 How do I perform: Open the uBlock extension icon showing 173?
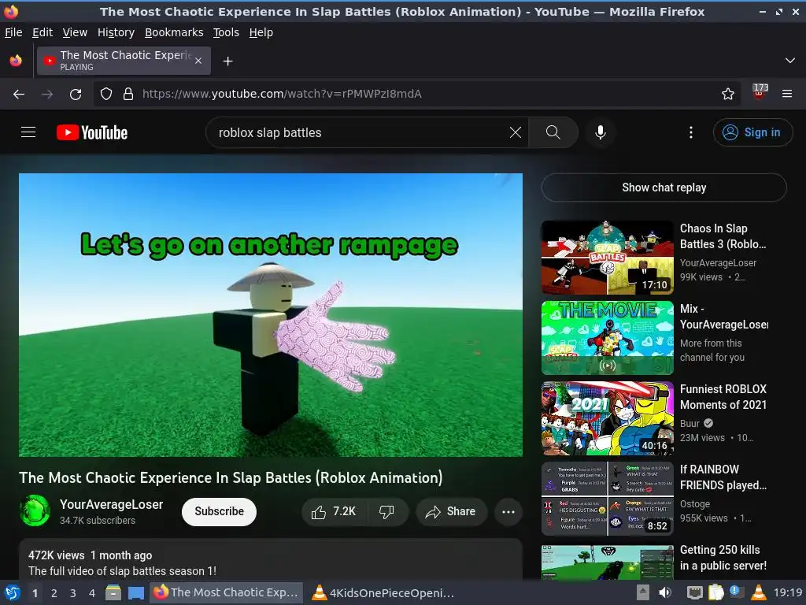pos(760,93)
